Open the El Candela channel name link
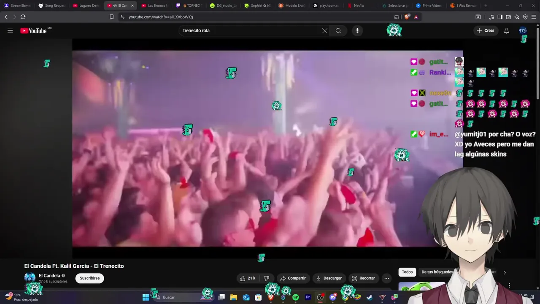 click(x=49, y=276)
